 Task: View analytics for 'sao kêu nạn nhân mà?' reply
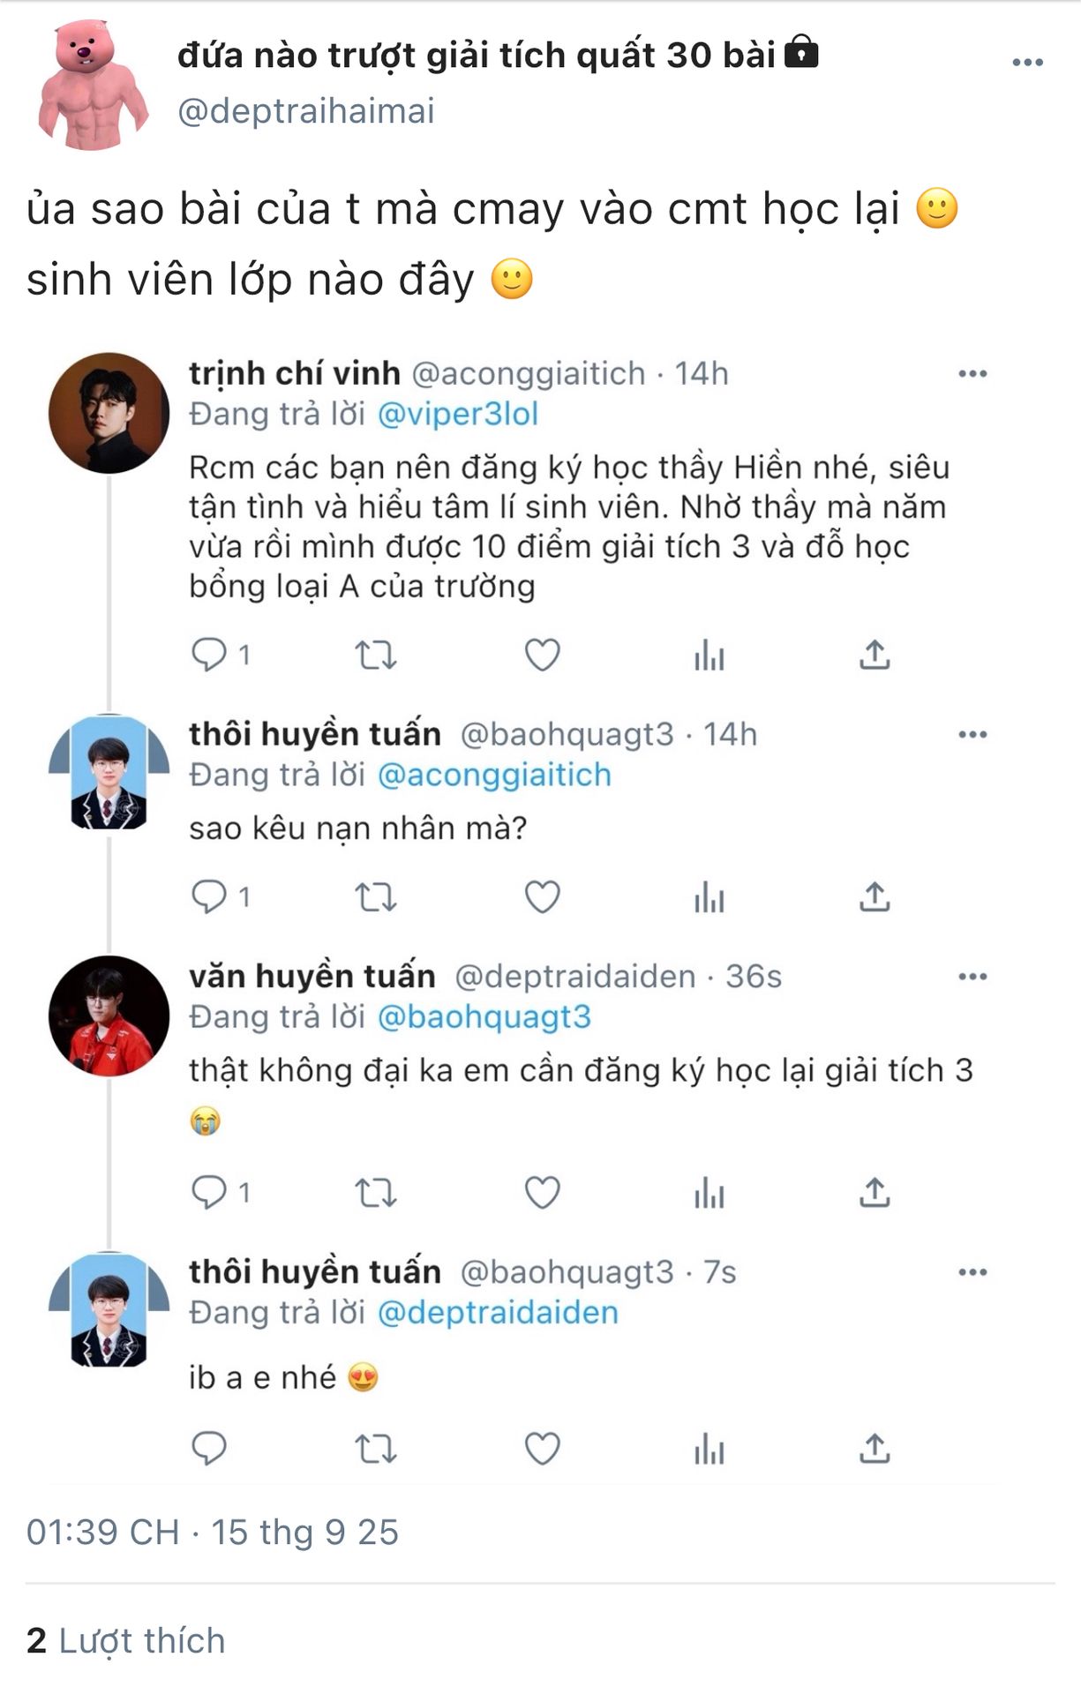(709, 897)
